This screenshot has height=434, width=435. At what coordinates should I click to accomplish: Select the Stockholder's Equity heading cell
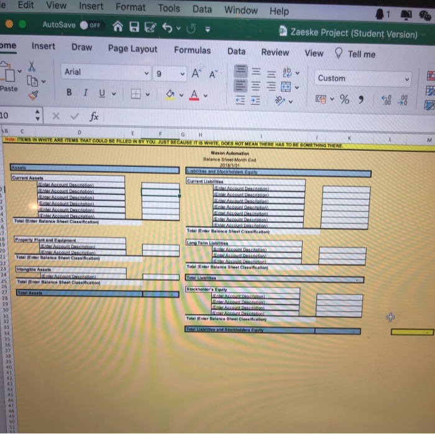coord(243,289)
